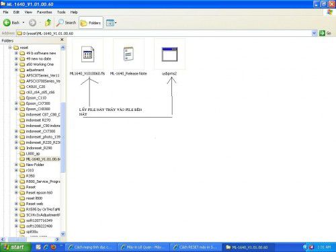Image resolution: width=336 pixels, height=252 pixels.
Task: Select the ML-1640_V1.01.00.60 tree folder
Action: pos(43,159)
